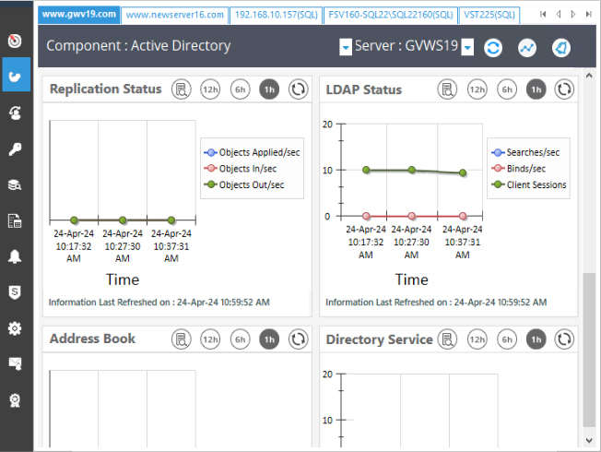
Task: Click the scrollbar up arrow
Action: pyautogui.click(x=589, y=76)
